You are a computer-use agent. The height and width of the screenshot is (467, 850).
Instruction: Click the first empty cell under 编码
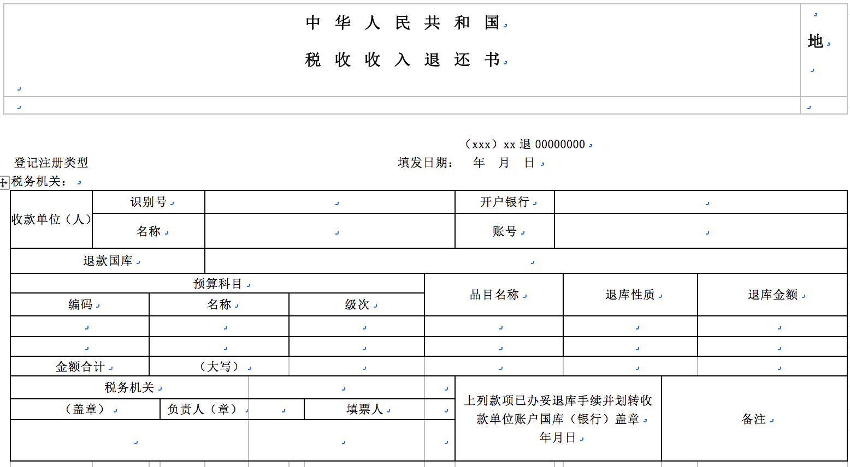click(80, 326)
